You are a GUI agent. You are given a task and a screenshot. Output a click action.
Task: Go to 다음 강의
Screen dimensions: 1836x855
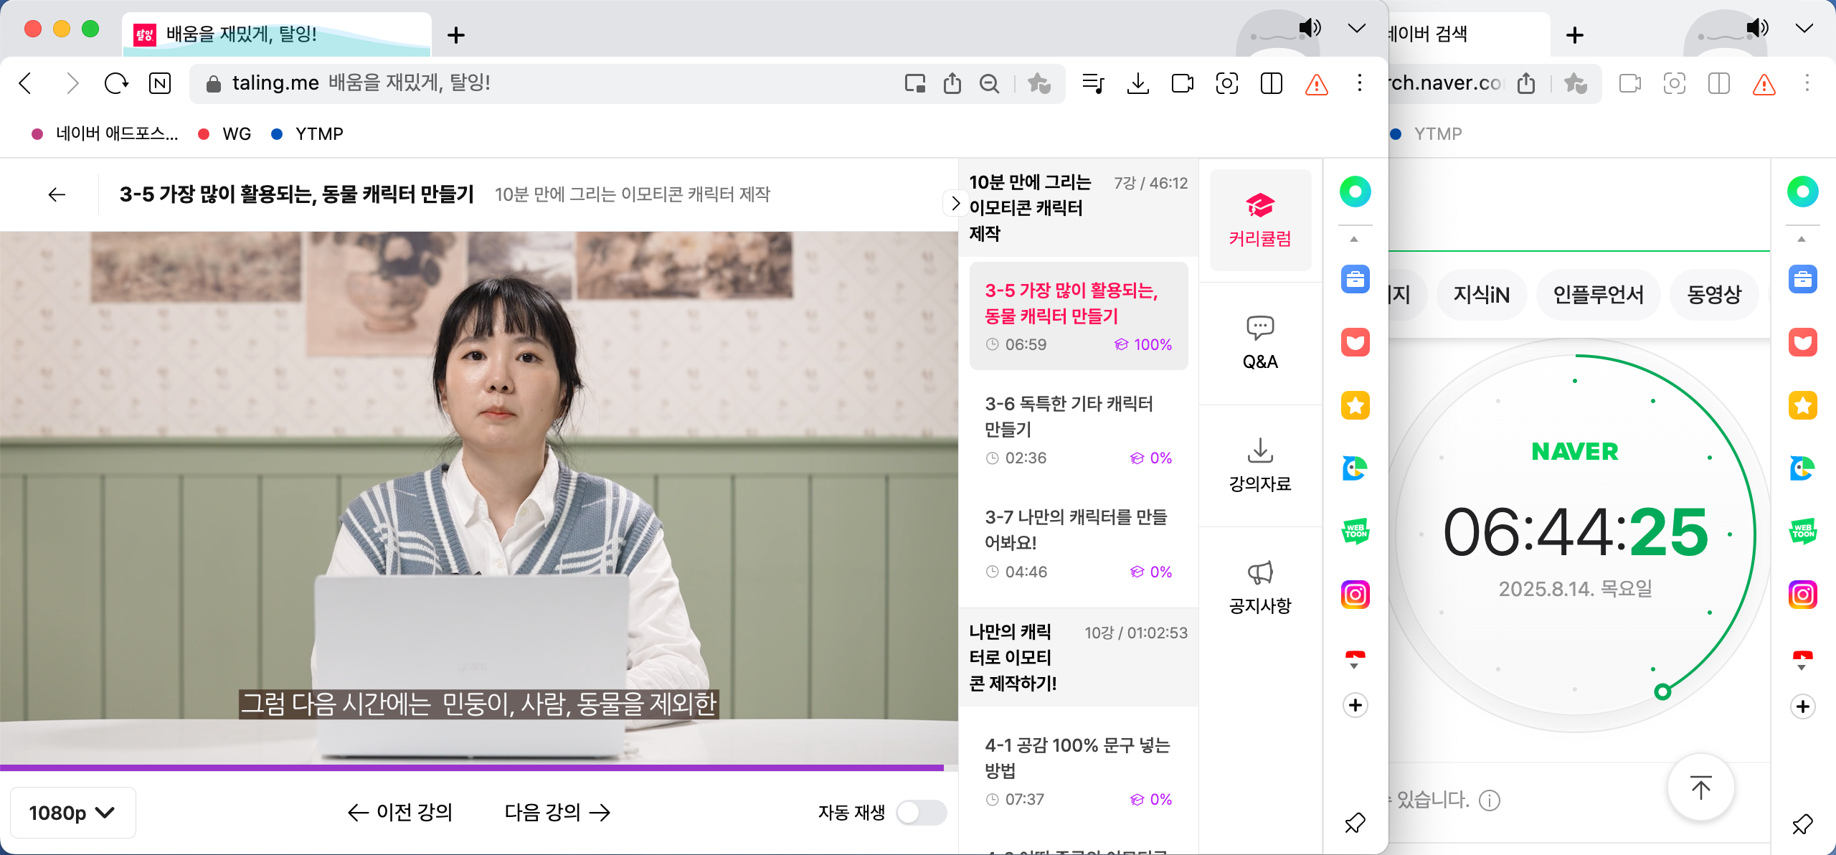coord(557,812)
